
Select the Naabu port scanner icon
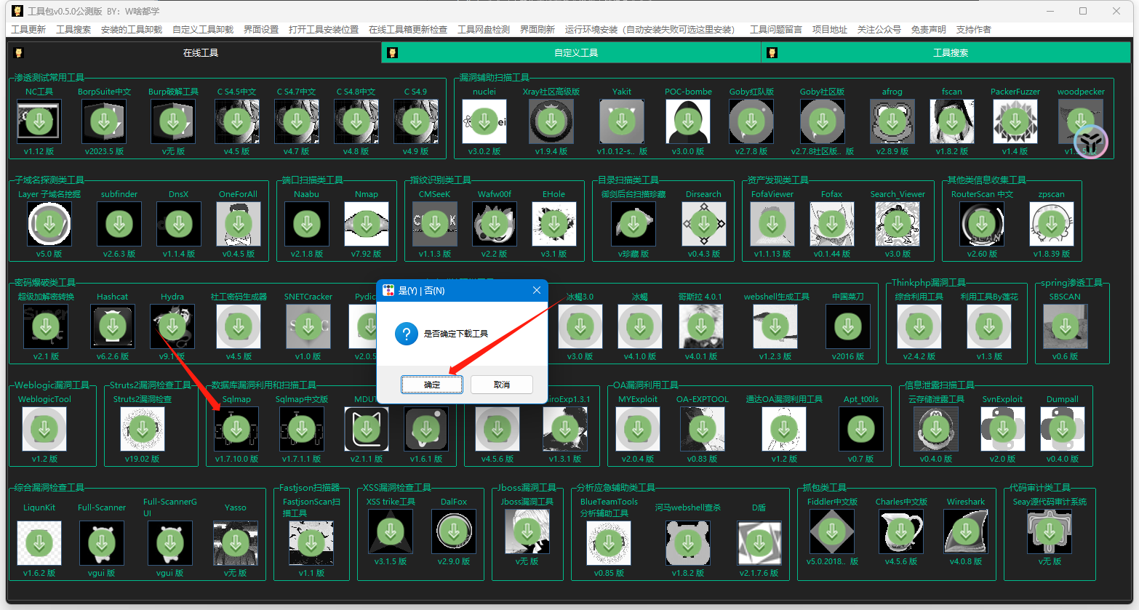pyautogui.click(x=307, y=224)
